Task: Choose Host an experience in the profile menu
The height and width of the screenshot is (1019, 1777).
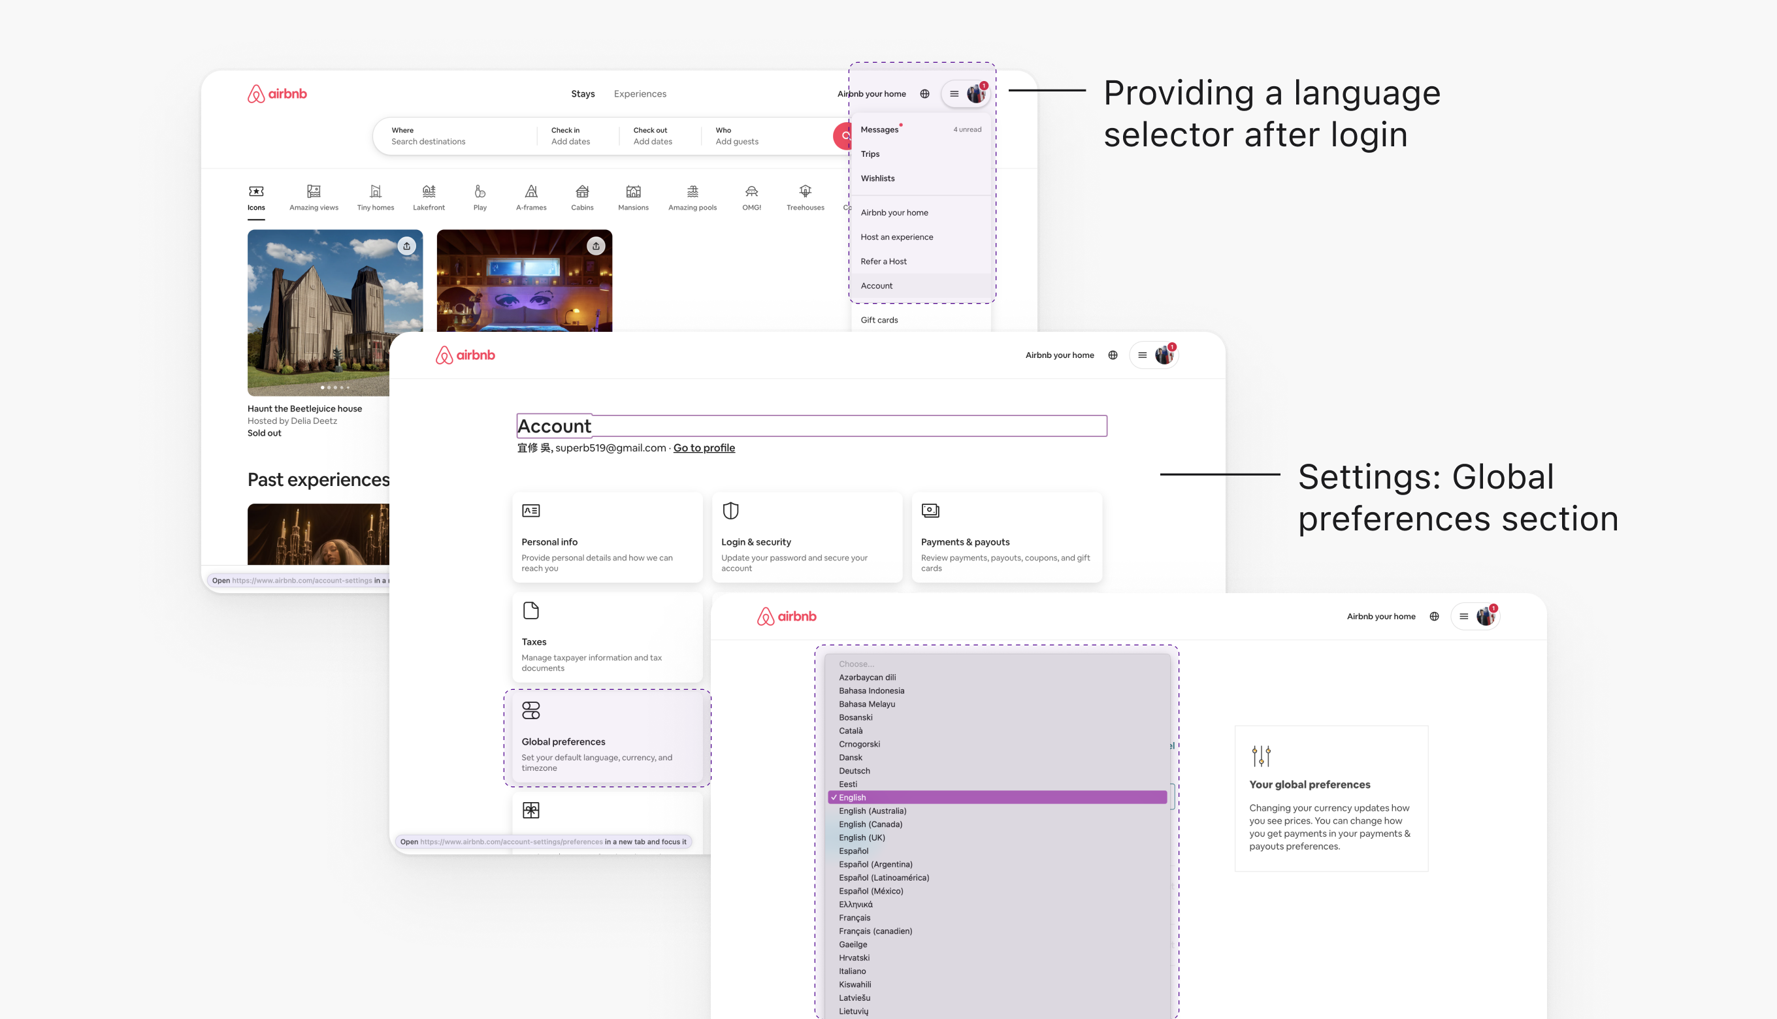Action: (921, 237)
